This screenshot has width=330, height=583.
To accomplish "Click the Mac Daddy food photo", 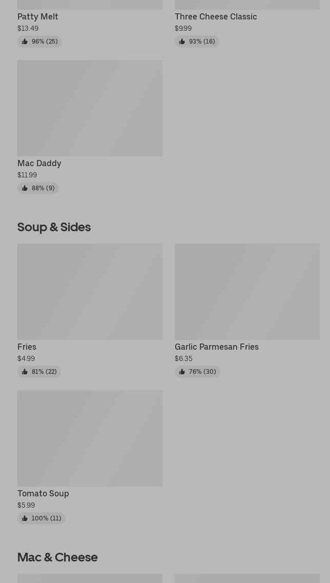I will [90, 108].
